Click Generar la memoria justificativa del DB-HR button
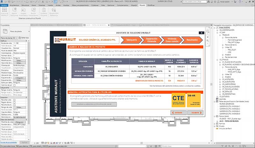 click(94, 104)
